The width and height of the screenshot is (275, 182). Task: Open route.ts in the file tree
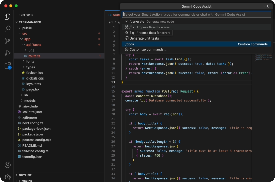[x=59, y=56]
